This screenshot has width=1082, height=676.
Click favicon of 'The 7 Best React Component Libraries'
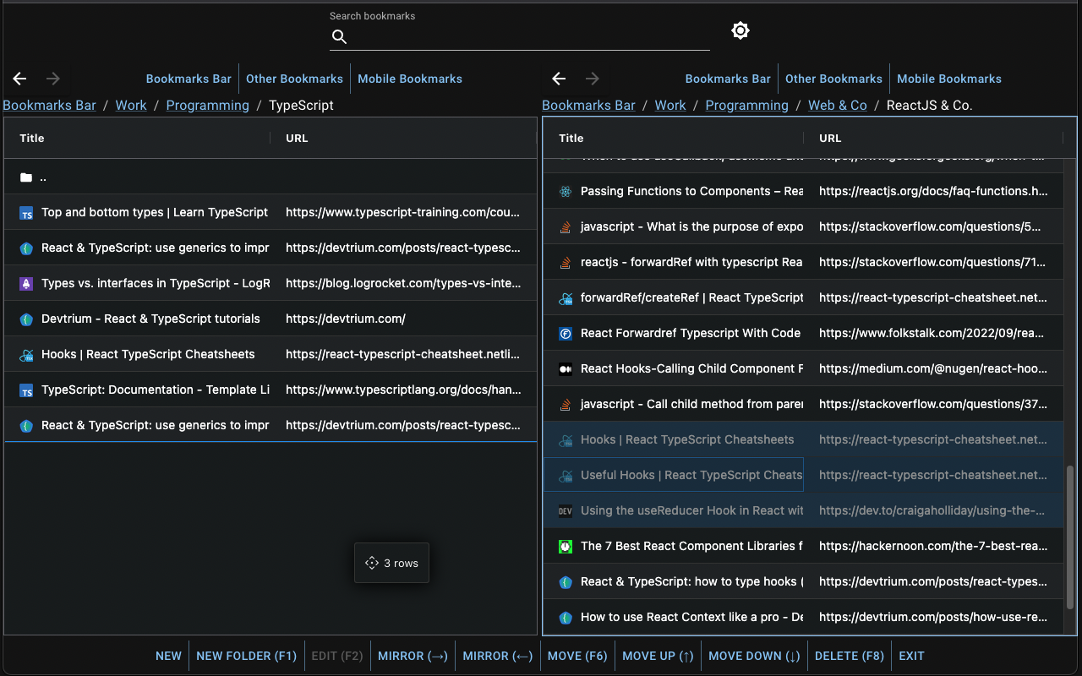(566, 547)
